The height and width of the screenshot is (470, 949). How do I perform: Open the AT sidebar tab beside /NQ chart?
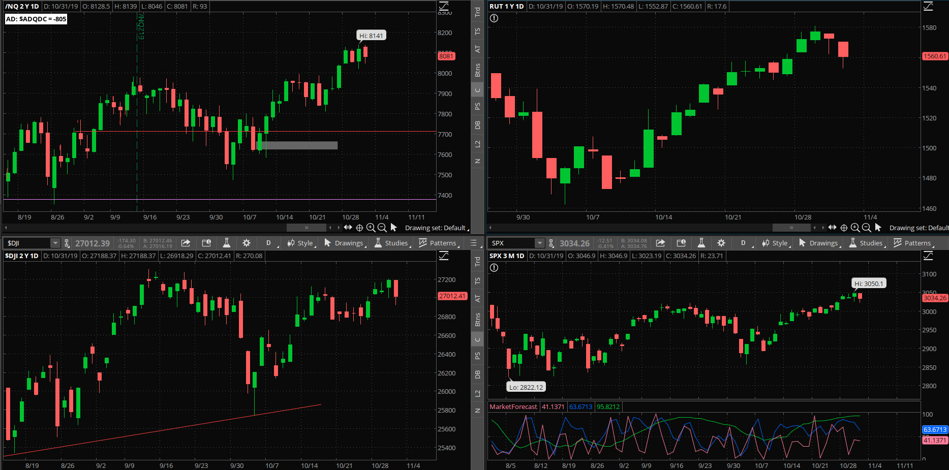477,49
